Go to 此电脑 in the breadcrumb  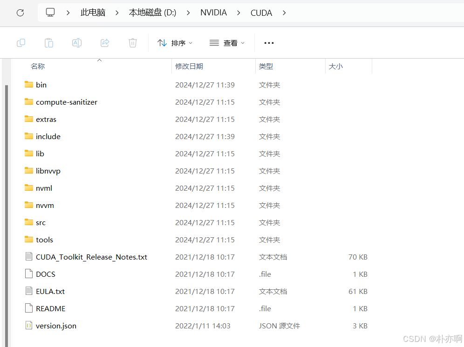(93, 13)
